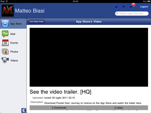
Task: Tap the App Store page icon
Action: point(5,24)
